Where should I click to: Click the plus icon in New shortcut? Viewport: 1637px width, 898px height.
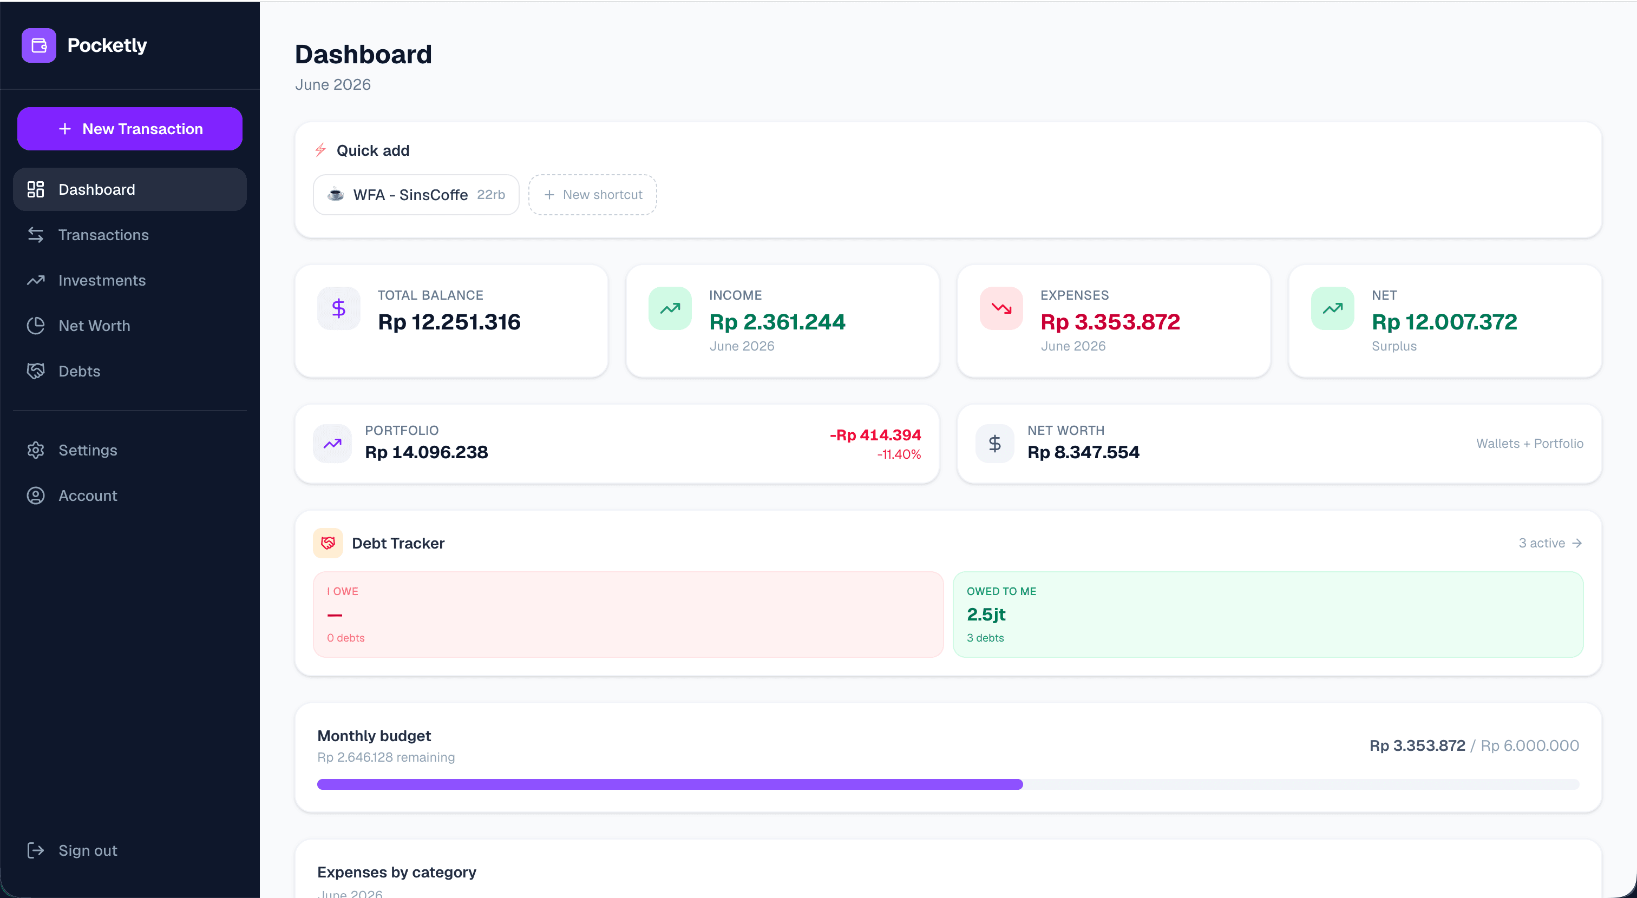549,195
